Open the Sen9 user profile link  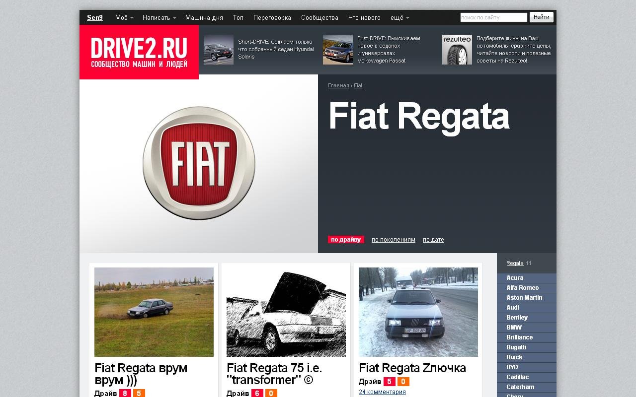click(95, 18)
